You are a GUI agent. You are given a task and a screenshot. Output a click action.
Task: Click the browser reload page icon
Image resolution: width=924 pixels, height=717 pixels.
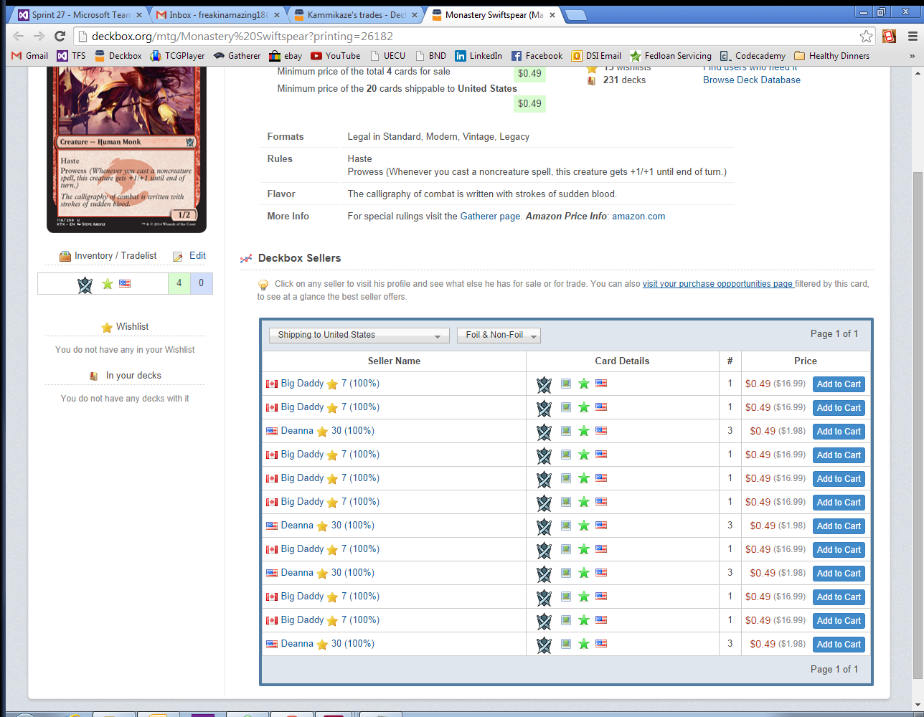click(x=60, y=36)
